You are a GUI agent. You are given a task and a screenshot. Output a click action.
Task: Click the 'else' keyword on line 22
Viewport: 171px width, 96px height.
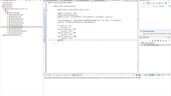pos(59,40)
